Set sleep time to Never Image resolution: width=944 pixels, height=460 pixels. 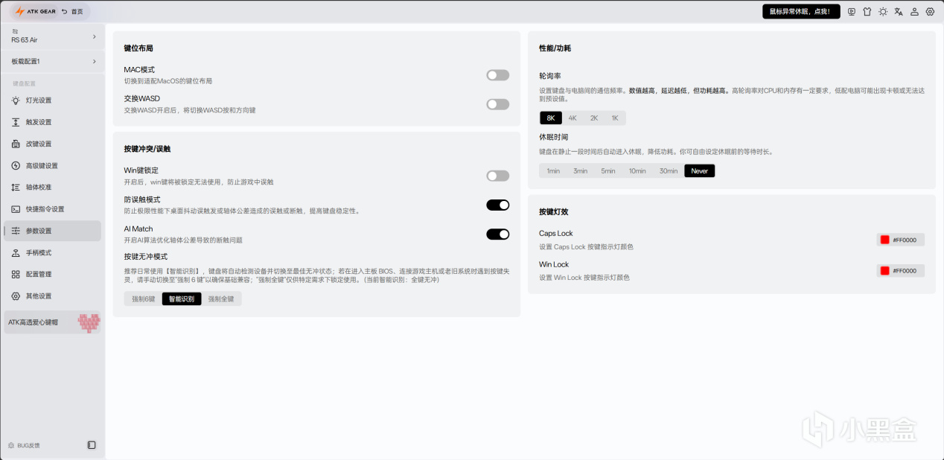pos(700,171)
